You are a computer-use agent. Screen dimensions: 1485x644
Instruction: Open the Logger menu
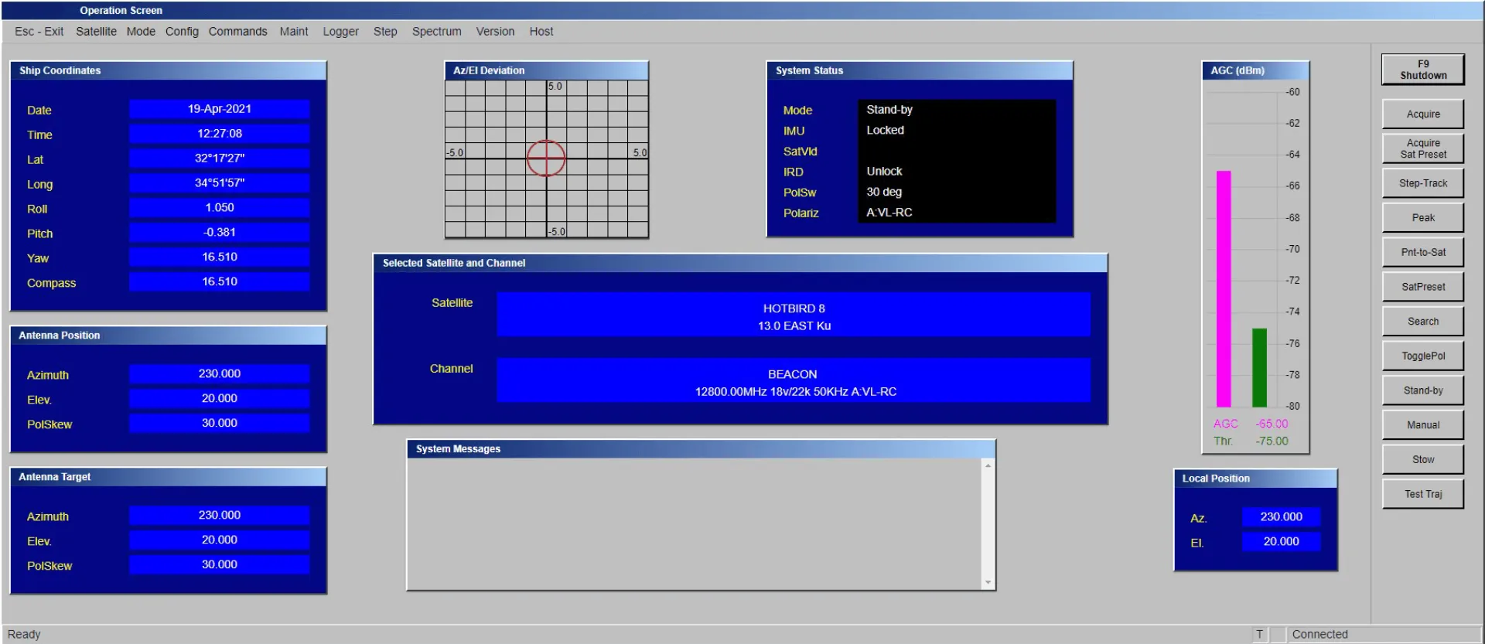pyautogui.click(x=340, y=32)
